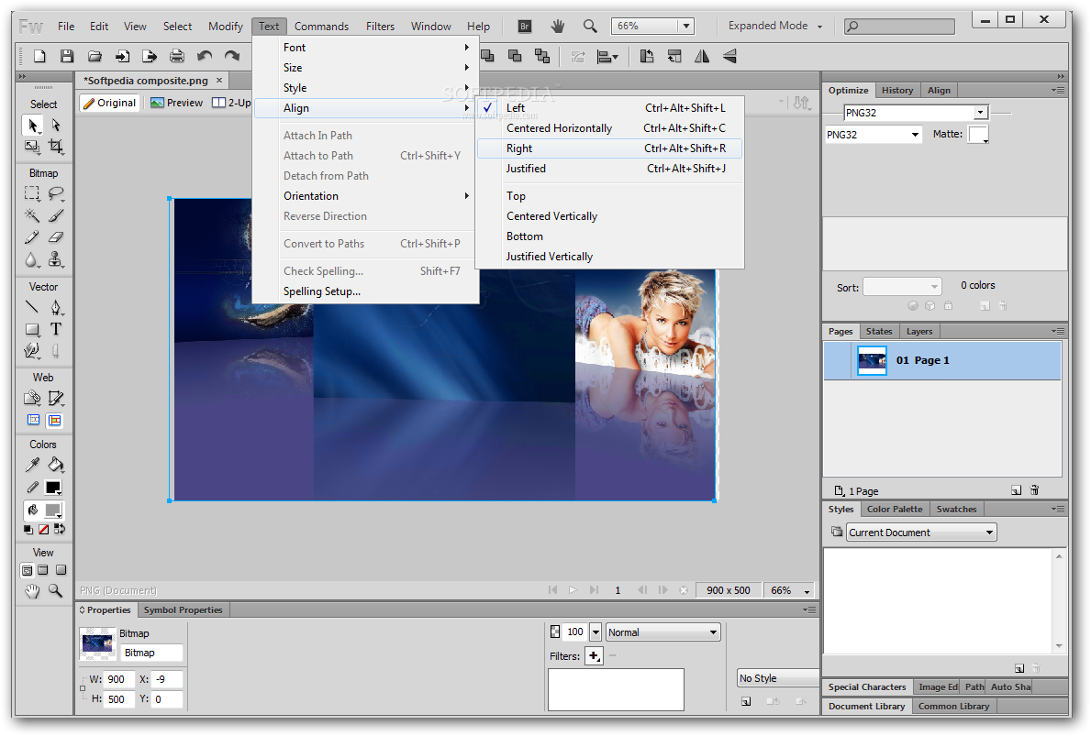Open the Current Document styles dropdown
1091x736 pixels.
921,533
